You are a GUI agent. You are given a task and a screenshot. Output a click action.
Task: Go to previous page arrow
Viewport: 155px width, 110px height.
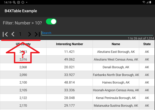click(13, 34)
